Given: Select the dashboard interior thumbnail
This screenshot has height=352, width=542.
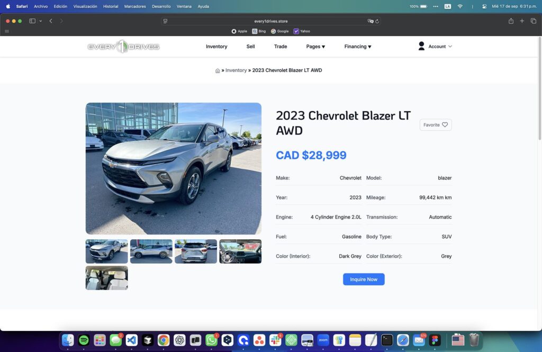Looking at the screenshot, I should pos(240,251).
